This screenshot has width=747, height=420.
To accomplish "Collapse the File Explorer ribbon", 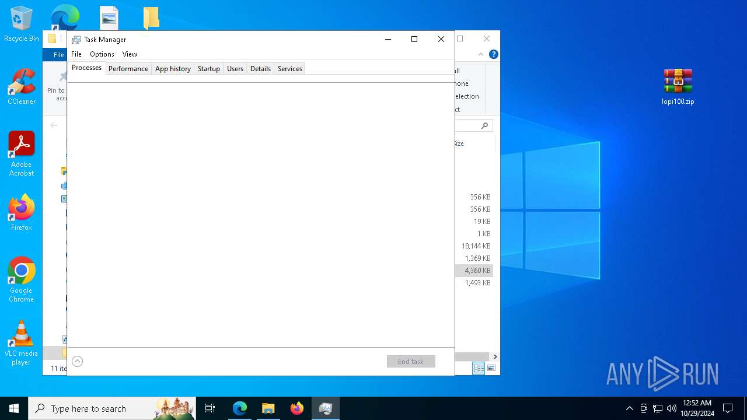I will click(481, 54).
